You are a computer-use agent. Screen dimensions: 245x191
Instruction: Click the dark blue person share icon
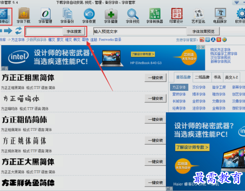click(x=213, y=40)
